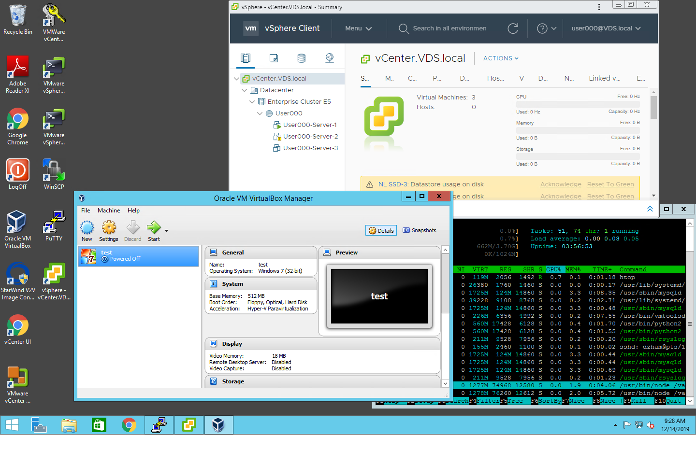This screenshot has height=450, width=696.
Task: Open WinSCP desktop shortcut
Action: tap(54, 174)
